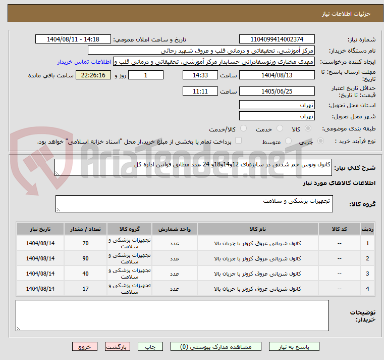Click the گروه کالا text area
The height and width of the screenshot is (360, 384).
(193, 204)
